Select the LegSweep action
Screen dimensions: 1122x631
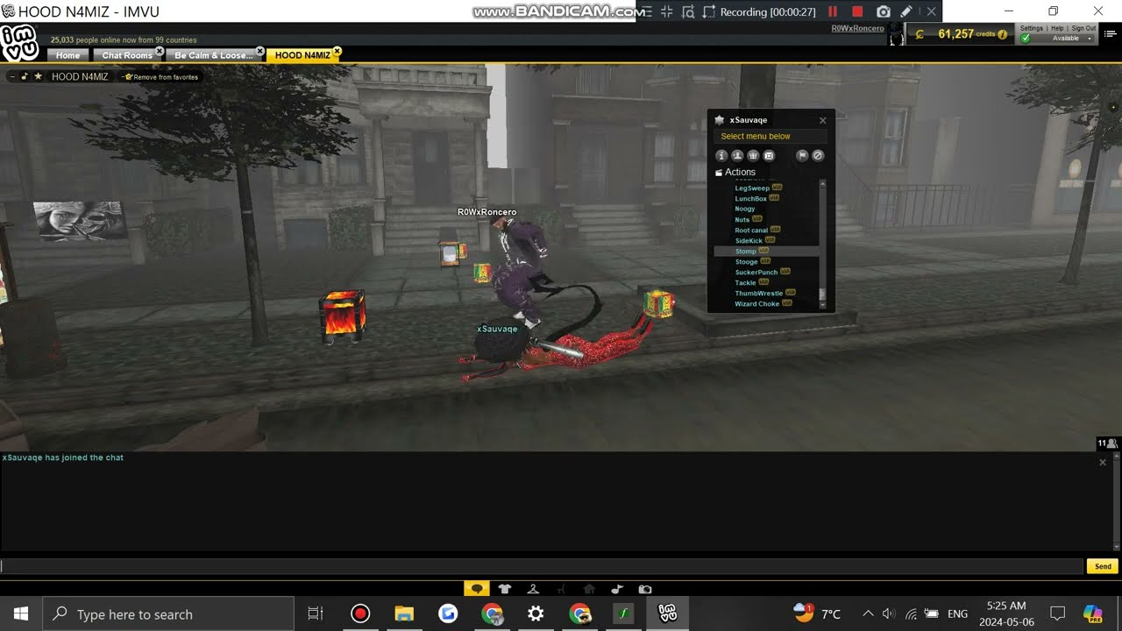(x=752, y=188)
